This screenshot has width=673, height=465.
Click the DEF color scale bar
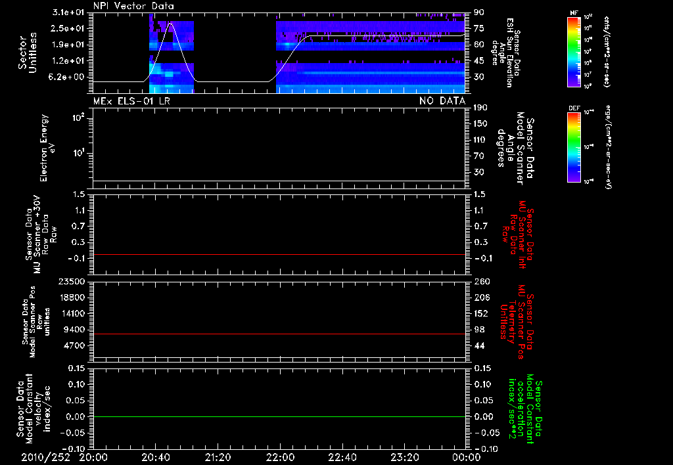coord(574,147)
